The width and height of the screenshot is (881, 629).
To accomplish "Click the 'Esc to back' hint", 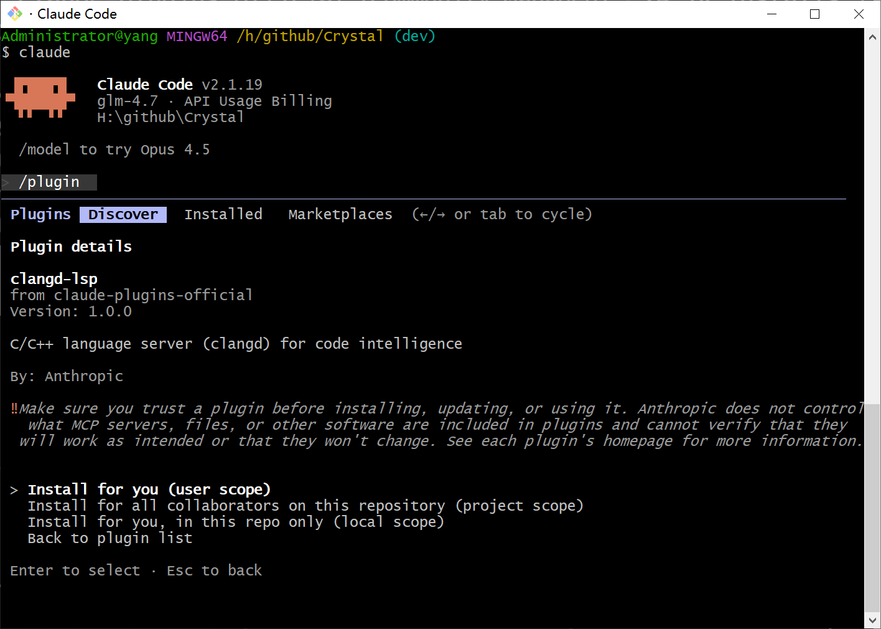I will click(x=215, y=570).
